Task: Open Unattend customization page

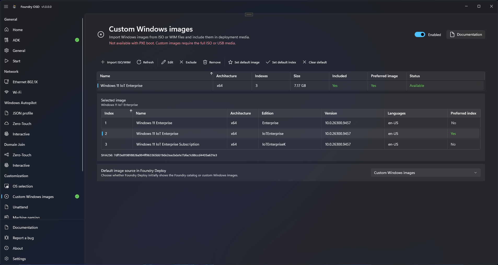Action: pos(42,207)
